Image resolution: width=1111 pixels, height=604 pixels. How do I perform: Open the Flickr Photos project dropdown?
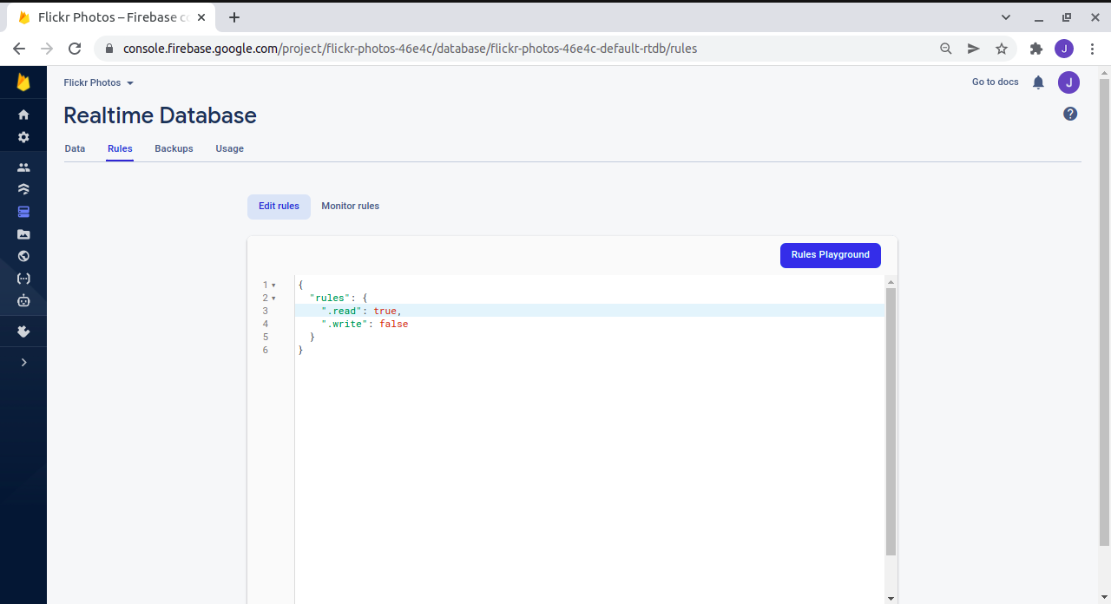[99, 83]
